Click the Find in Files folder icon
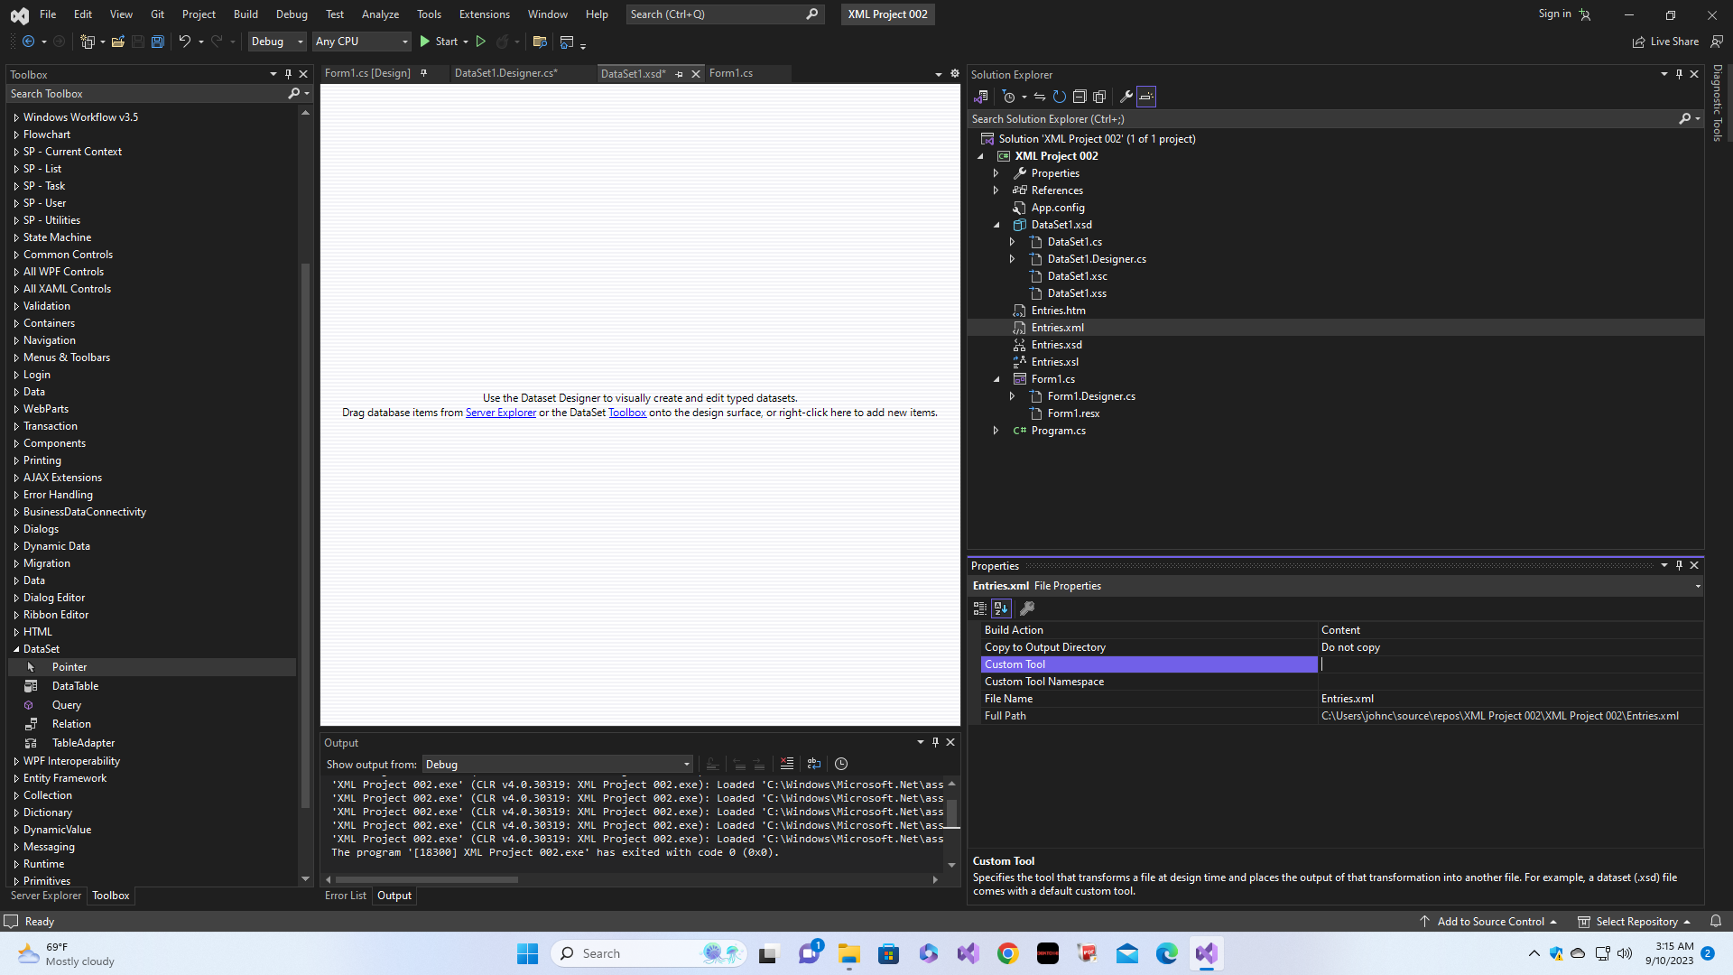This screenshot has width=1733, height=975. [540, 42]
